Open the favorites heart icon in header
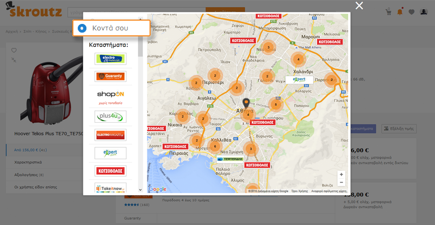This screenshot has width=435, height=225. click(x=412, y=12)
